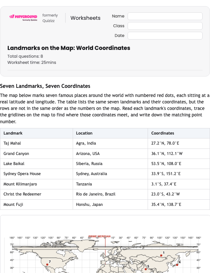Click the Date input field
210x273 pixels.
[x=165, y=36]
